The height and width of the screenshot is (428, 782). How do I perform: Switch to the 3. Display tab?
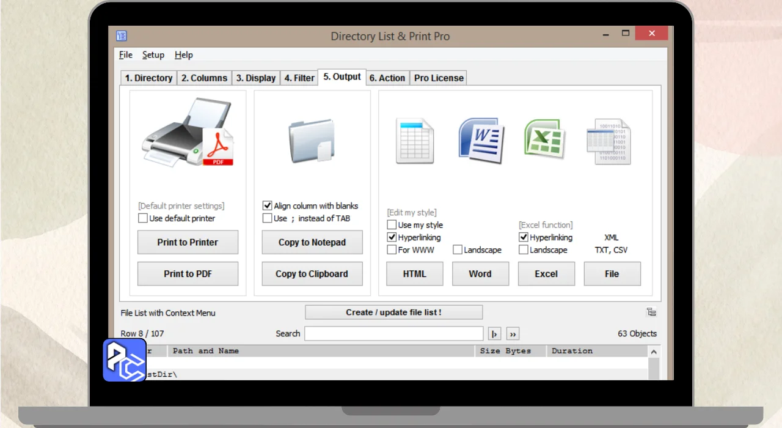[x=256, y=78]
